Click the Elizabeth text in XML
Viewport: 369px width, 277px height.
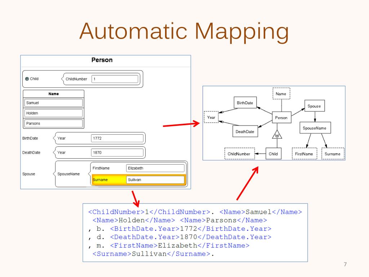pos(178,246)
